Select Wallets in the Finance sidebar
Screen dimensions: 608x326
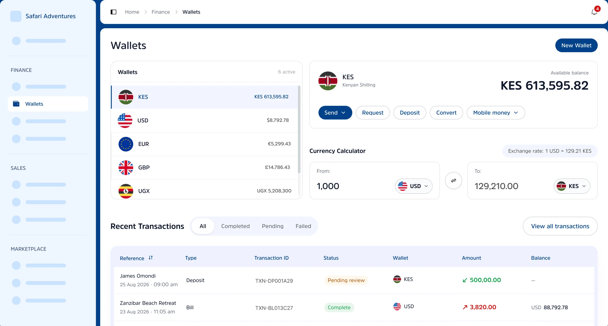(x=48, y=104)
